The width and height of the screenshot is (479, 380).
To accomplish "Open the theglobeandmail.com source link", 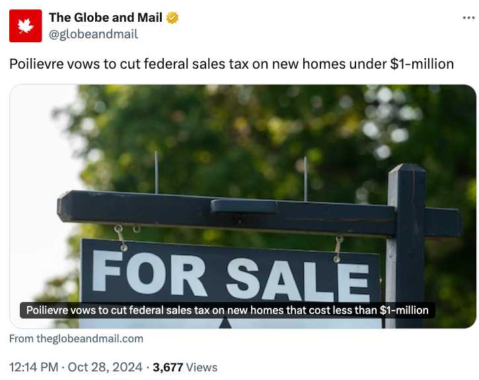I will click(90, 338).
